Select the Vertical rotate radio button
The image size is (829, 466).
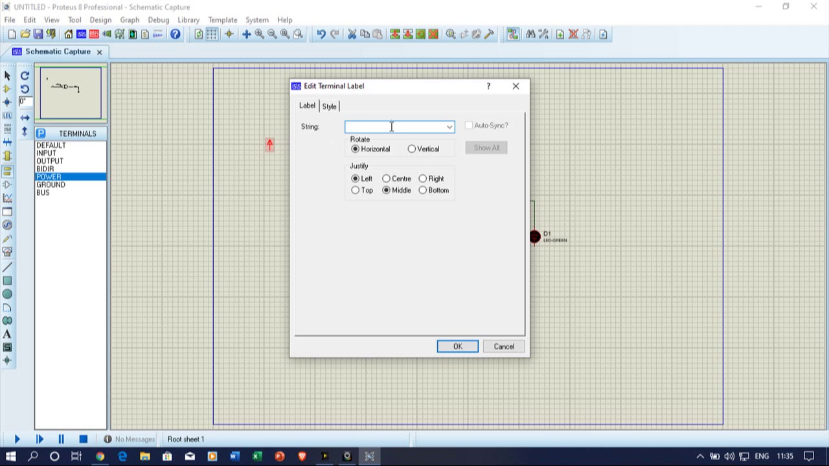click(x=412, y=149)
